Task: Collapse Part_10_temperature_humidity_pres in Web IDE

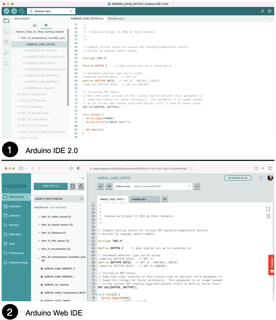Action: 39,258
